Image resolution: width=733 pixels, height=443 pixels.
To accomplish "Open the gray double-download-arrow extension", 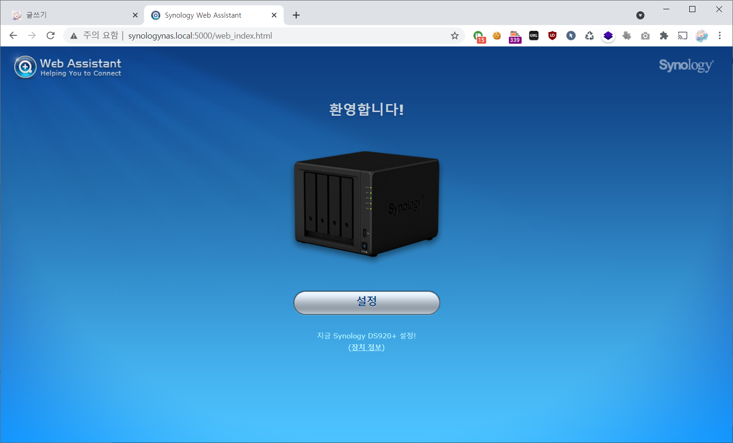I will (627, 36).
